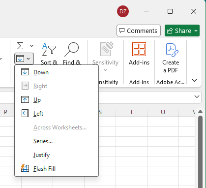Run Flash Fill from the menu

[x=57, y=169]
